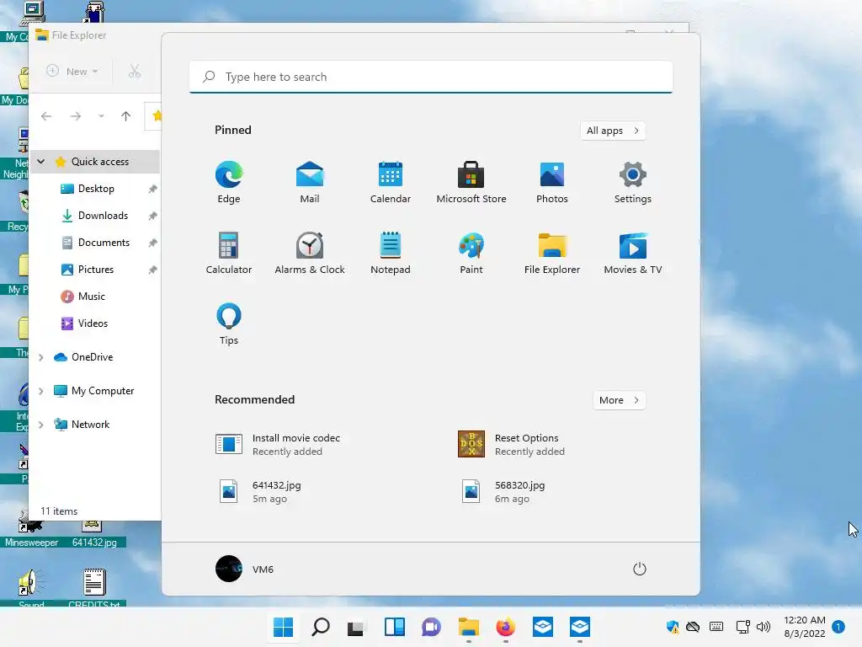This screenshot has height=647, width=862.
Task: Open Chat on the taskbar
Action: click(x=432, y=627)
